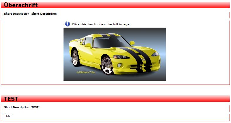Click the 'Überschrift' heading
The height and width of the screenshot is (123, 231).
pyautogui.click(x=21, y=5)
